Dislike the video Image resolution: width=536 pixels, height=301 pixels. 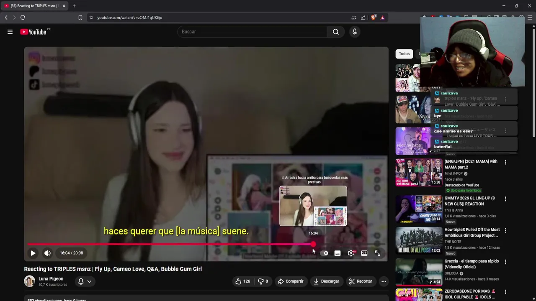(x=263, y=281)
